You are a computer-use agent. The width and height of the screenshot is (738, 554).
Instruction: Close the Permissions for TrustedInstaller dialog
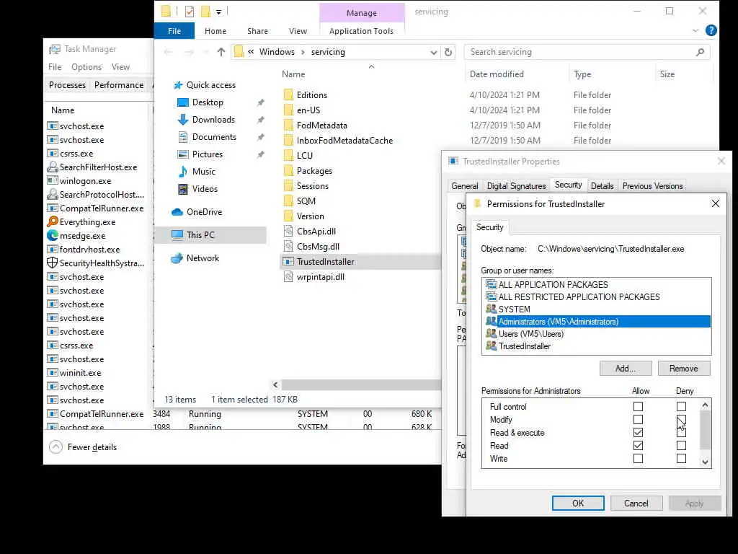[716, 203]
